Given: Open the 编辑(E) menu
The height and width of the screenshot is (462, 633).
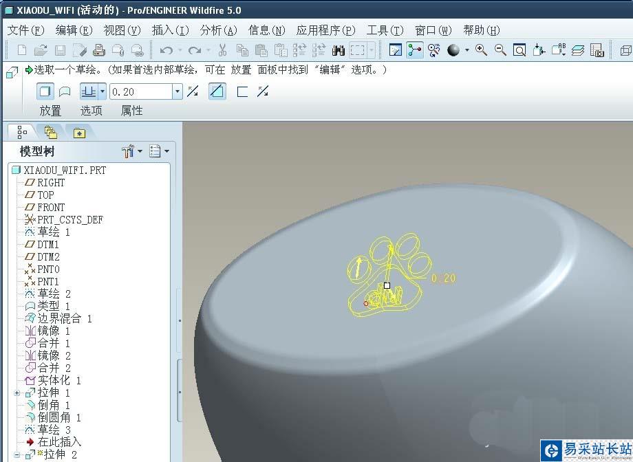Looking at the screenshot, I should coord(74,30).
